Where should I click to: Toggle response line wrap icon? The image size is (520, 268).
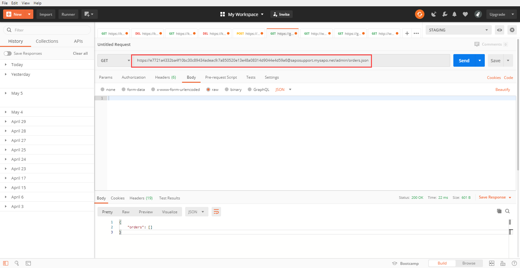point(216,212)
